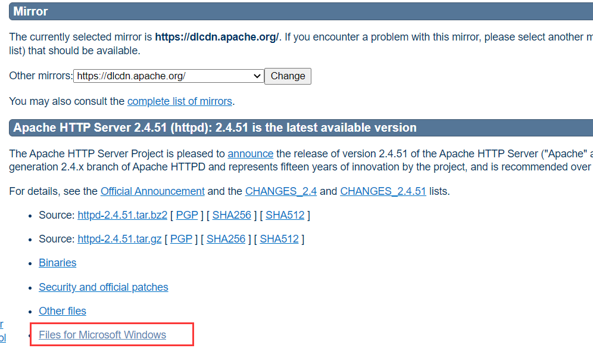
Task: Click the Change button to switch mirrors
Action: pos(288,76)
